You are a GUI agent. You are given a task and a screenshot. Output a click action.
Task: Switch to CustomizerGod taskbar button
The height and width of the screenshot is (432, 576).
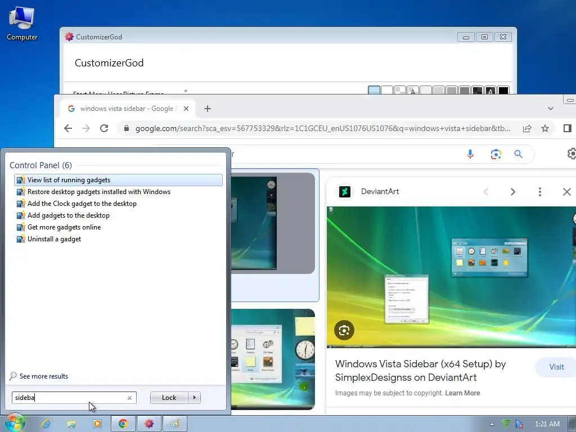(x=148, y=424)
